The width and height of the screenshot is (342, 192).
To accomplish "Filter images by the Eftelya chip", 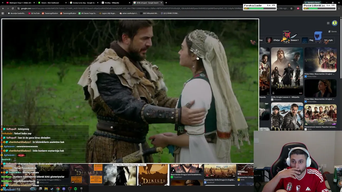I will pos(273,40).
